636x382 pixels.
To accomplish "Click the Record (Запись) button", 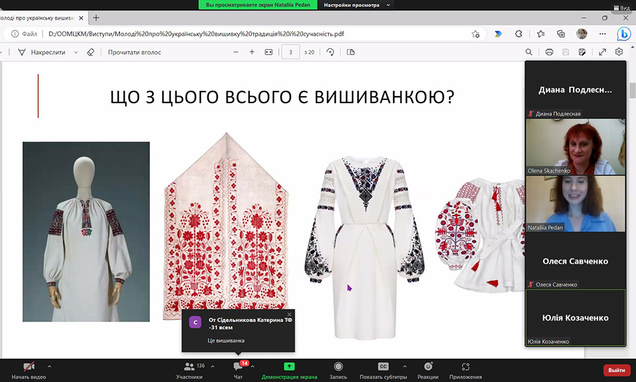I will tap(338, 371).
